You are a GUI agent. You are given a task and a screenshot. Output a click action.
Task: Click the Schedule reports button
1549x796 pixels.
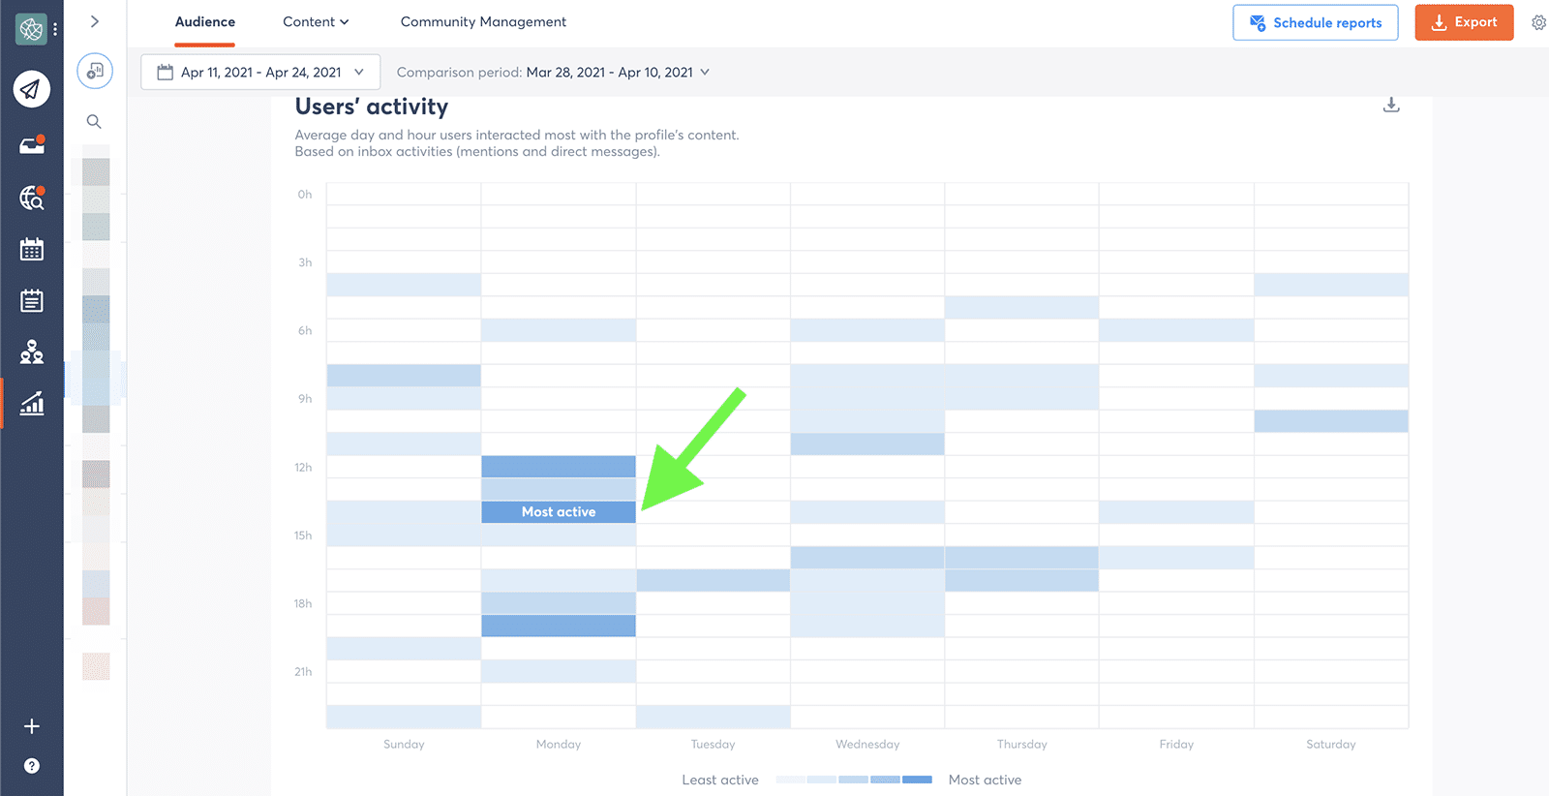click(x=1316, y=22)
